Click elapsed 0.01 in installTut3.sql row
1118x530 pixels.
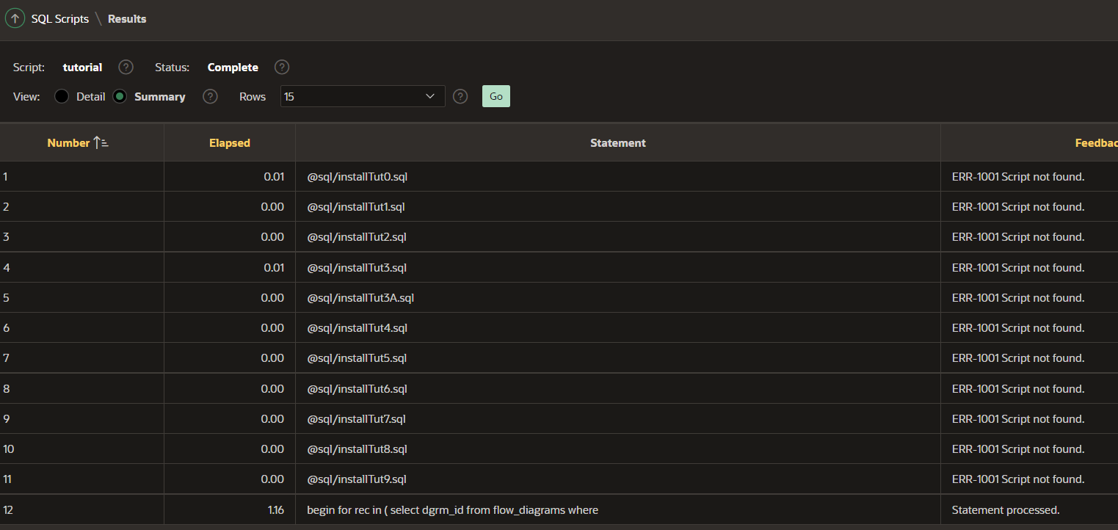pos(274,268)
